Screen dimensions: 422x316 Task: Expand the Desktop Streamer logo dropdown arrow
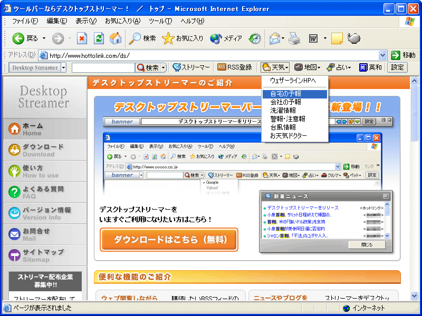(x=63, y=68)
